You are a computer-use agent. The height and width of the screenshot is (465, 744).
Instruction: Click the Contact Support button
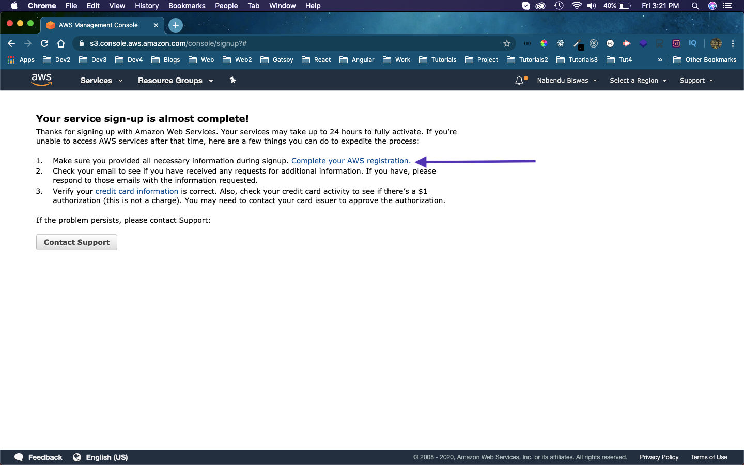click(76, 242)
